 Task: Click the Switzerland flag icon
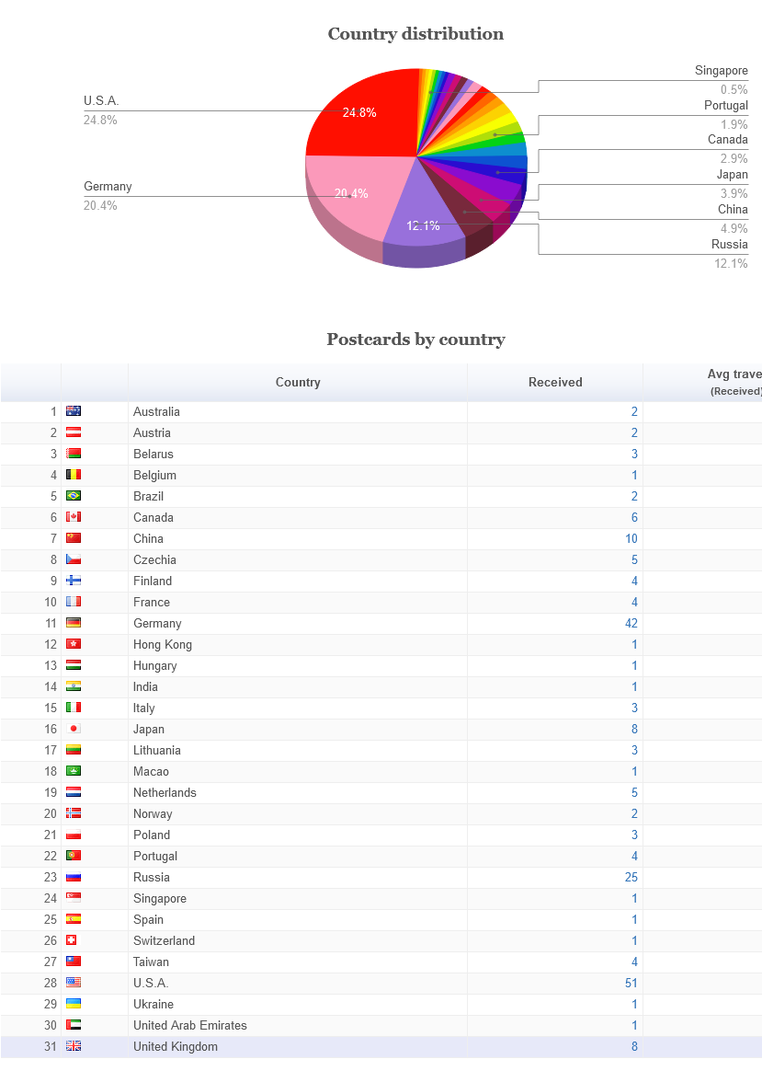click(x=71, y=940)
